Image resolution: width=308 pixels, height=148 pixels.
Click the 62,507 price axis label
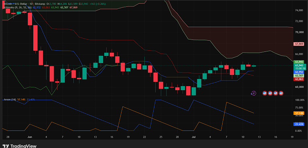pos(298,75)
